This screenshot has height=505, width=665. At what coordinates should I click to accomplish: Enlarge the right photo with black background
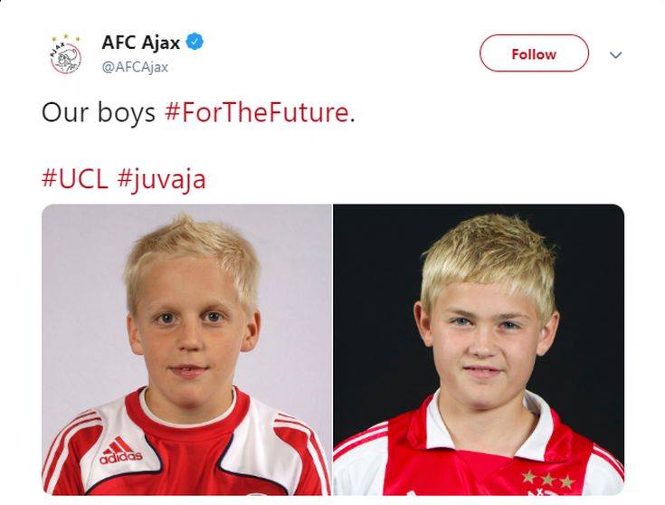tap(479, 349)
